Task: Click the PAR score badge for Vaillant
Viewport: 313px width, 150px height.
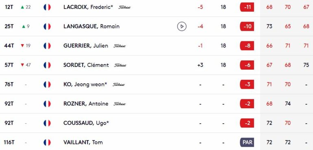Action: [x=247, y=142]
